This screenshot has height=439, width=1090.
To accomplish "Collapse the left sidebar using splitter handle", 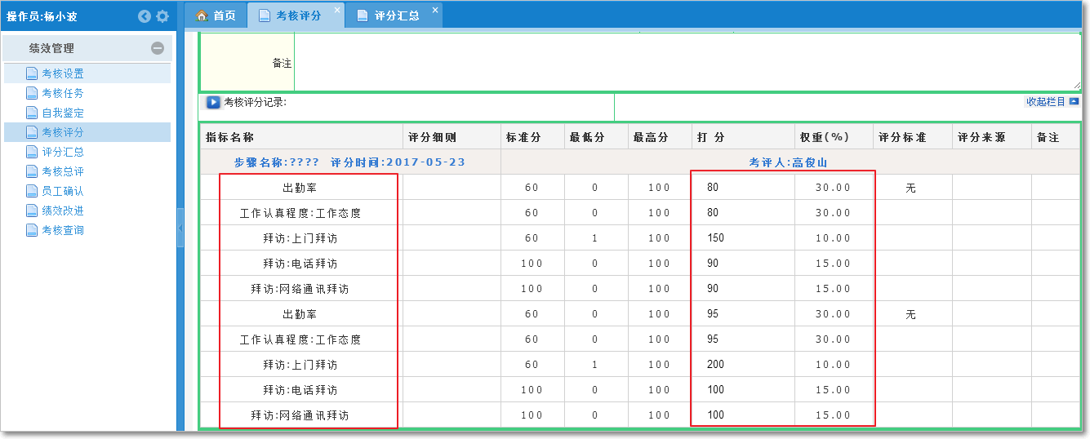I will click(180, 228).
